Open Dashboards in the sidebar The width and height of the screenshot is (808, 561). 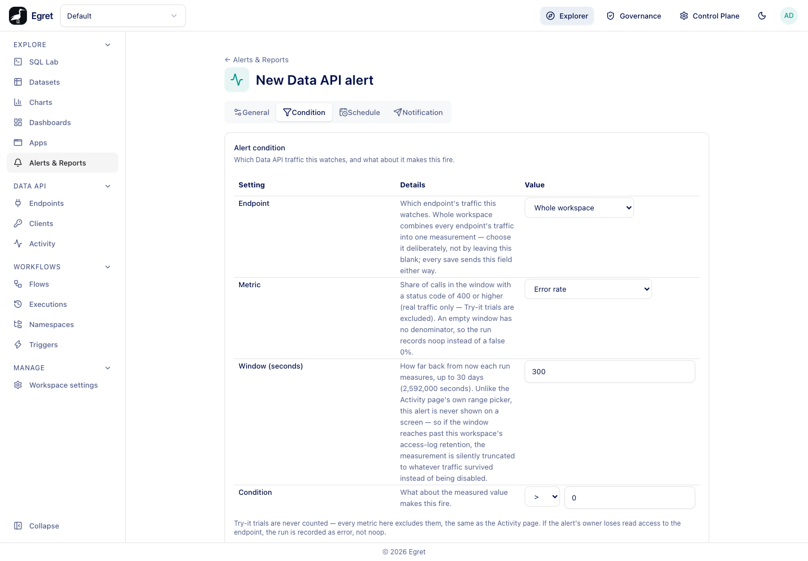[62, 122]
